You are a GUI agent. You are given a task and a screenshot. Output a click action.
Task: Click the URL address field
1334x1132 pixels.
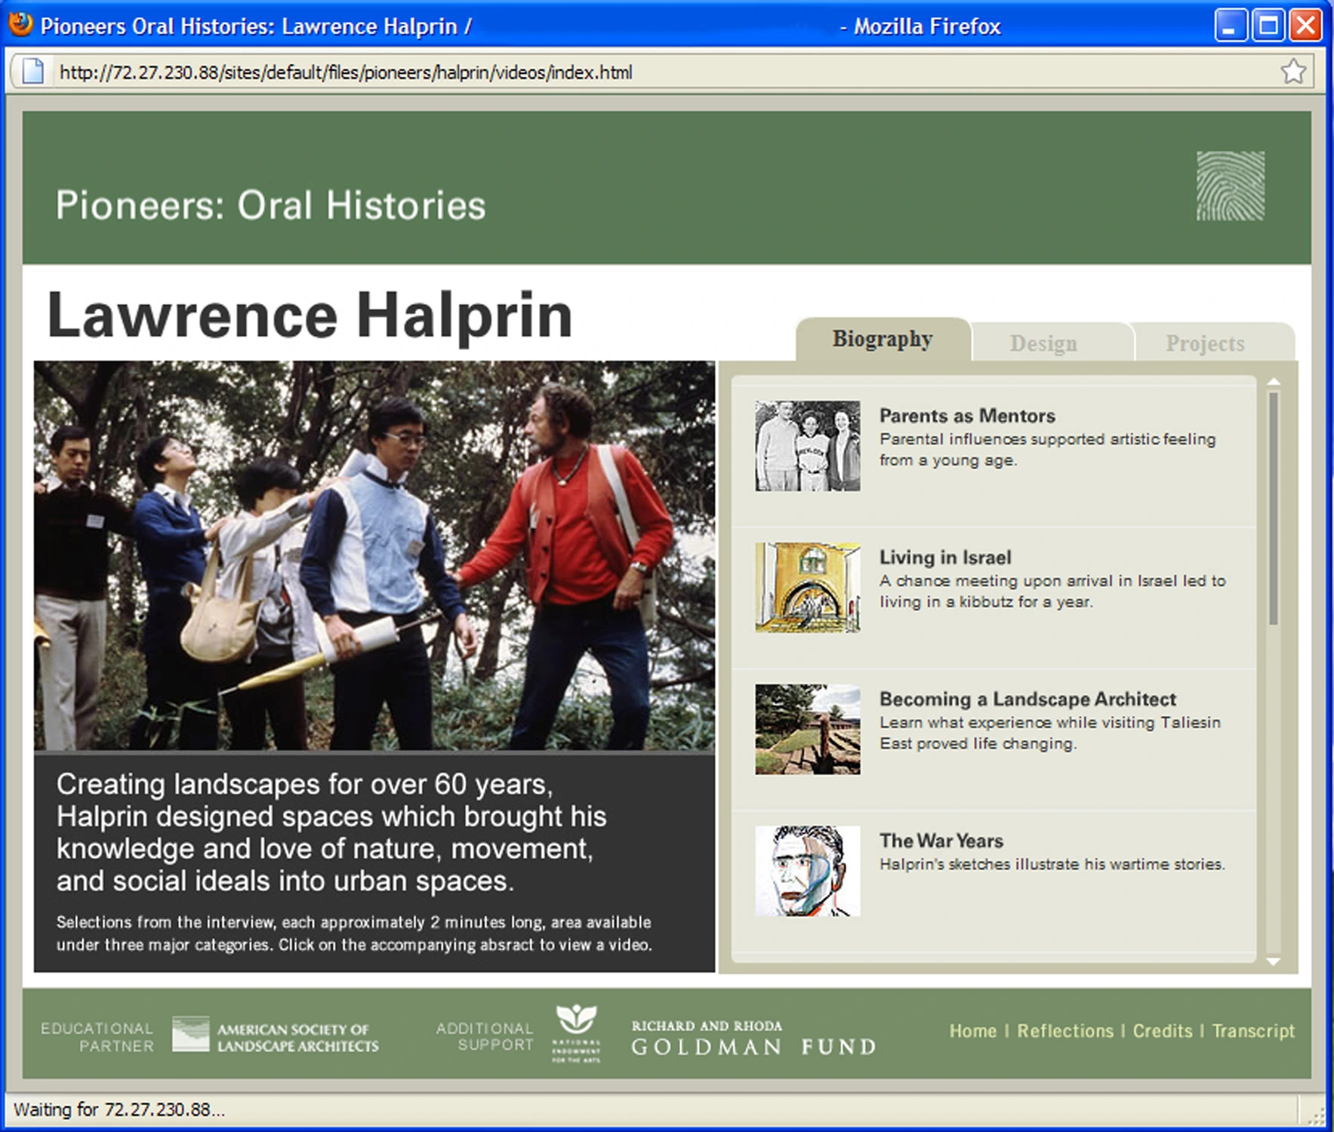point(664,72)
